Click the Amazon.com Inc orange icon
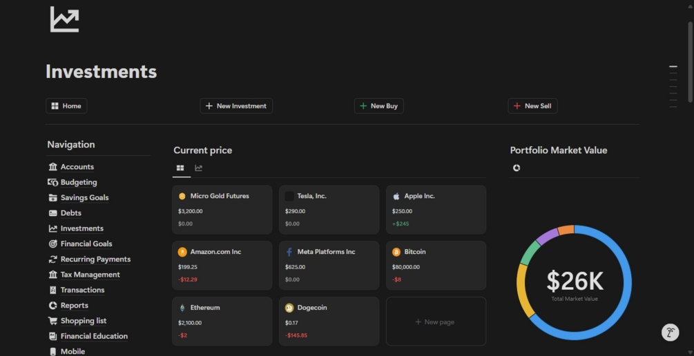The image size is (694, 356). pyautogui.click(x=182, y=252)
